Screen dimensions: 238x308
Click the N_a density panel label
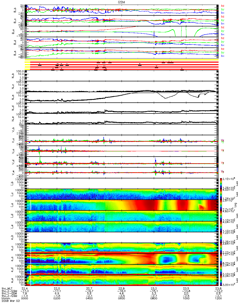coord(13,97)
